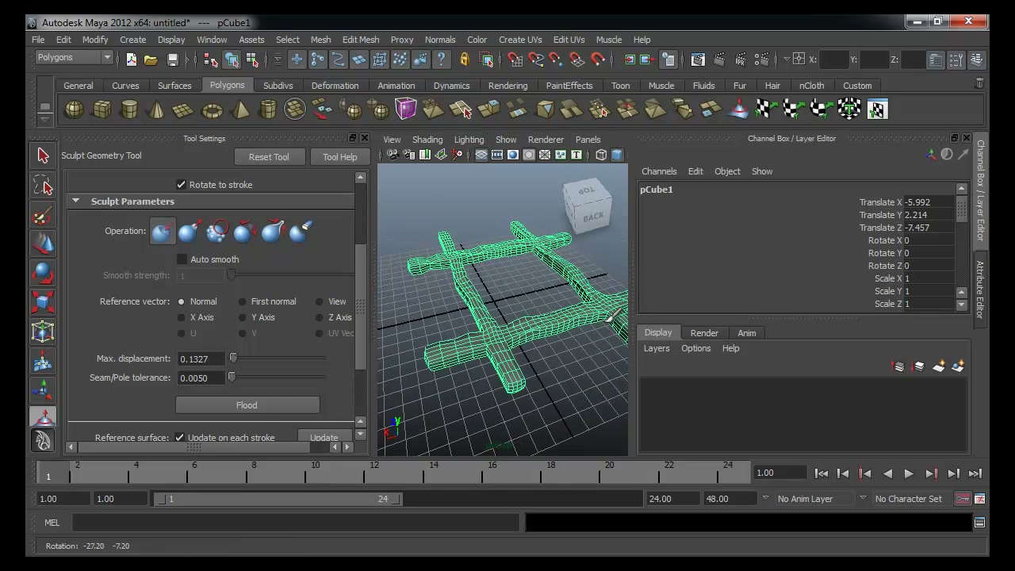Activate the Scale tool in toolbox
The image size is (1015, 571).
[43, 302]
